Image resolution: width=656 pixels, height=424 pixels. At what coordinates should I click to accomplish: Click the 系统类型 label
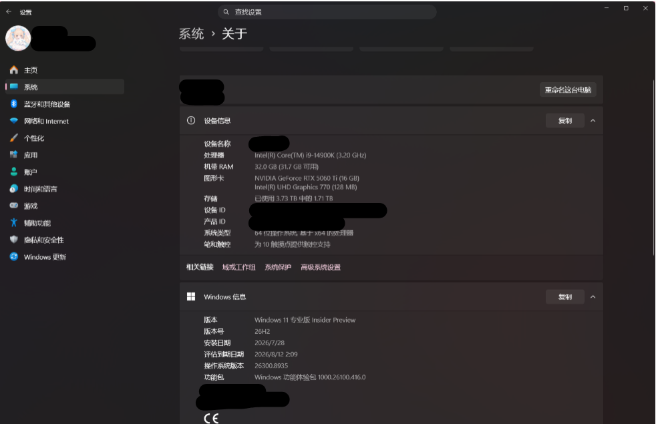point(217,233)
